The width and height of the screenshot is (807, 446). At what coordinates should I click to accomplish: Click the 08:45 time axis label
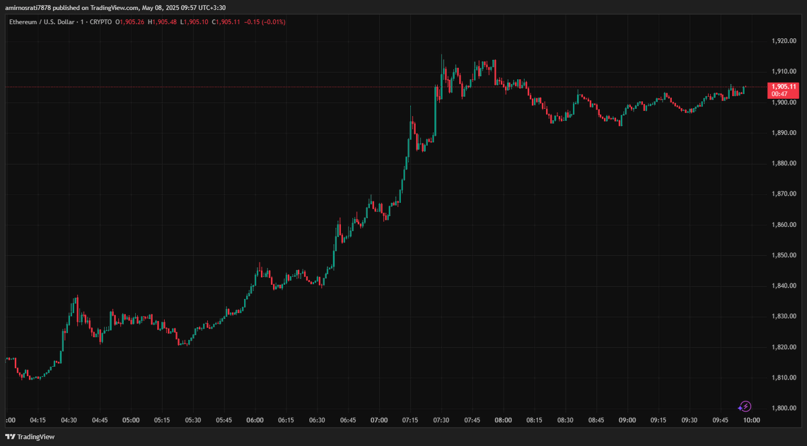point(596,420)
